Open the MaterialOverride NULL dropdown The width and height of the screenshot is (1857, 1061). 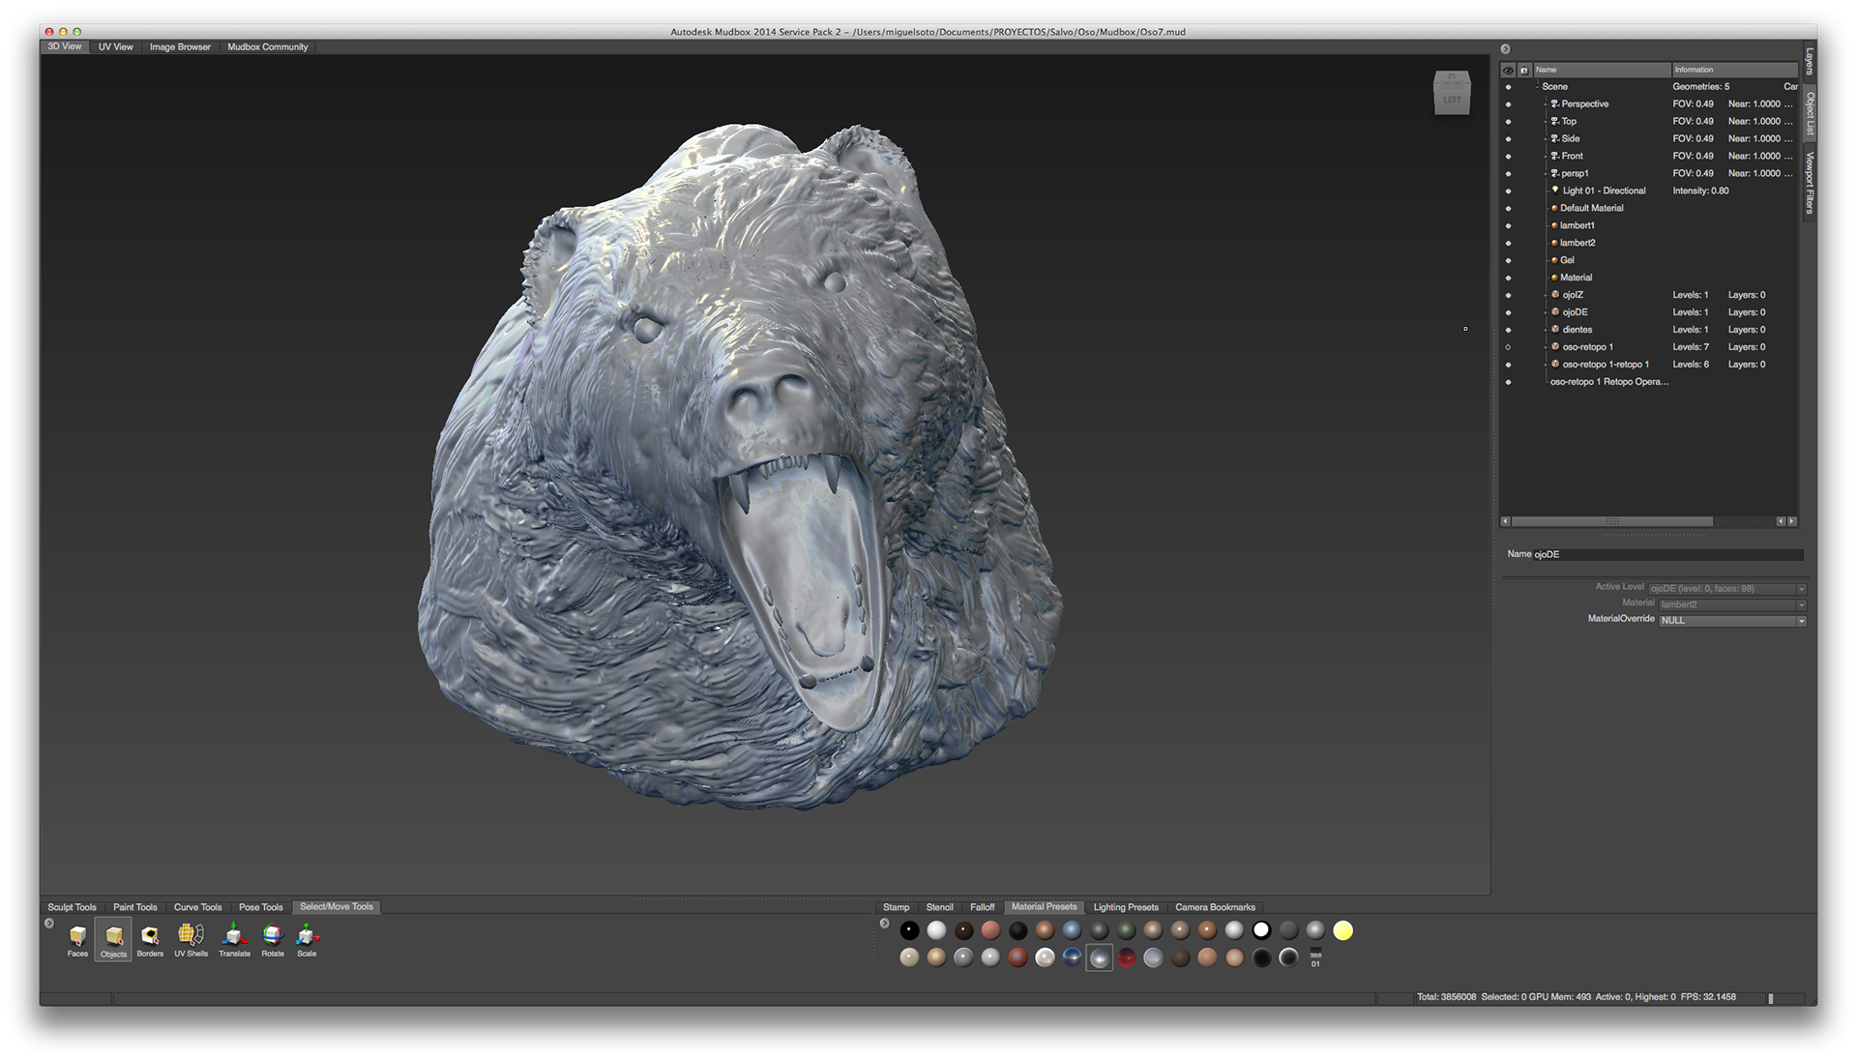coord(1731,621)
